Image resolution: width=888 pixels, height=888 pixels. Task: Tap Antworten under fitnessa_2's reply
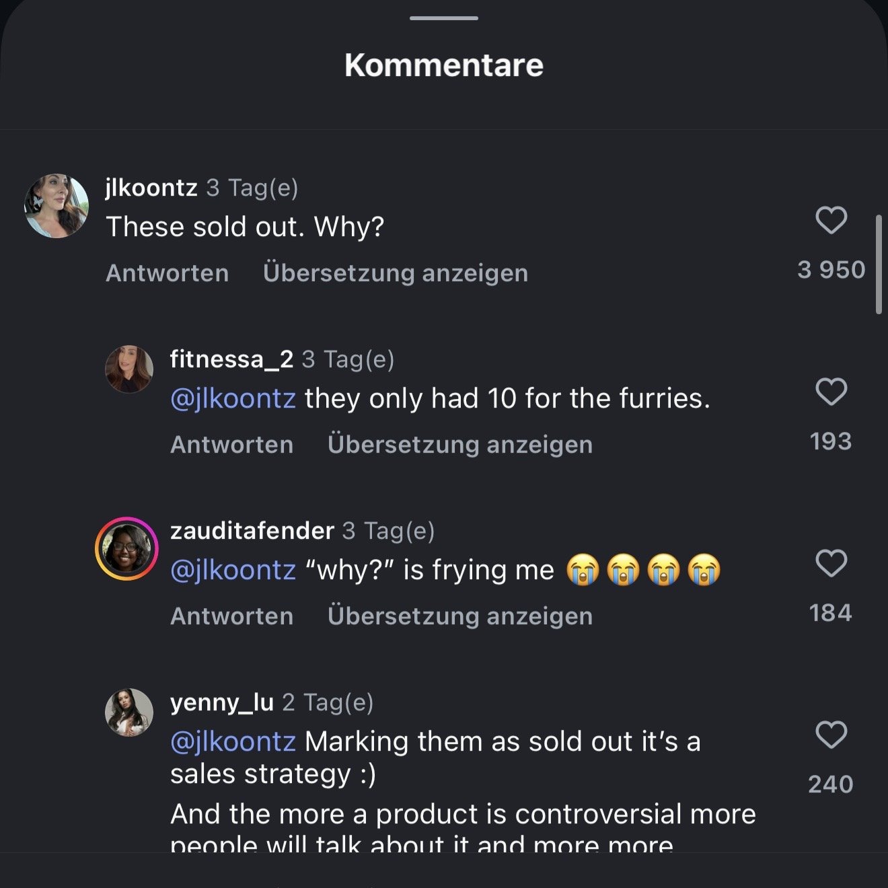232,445
